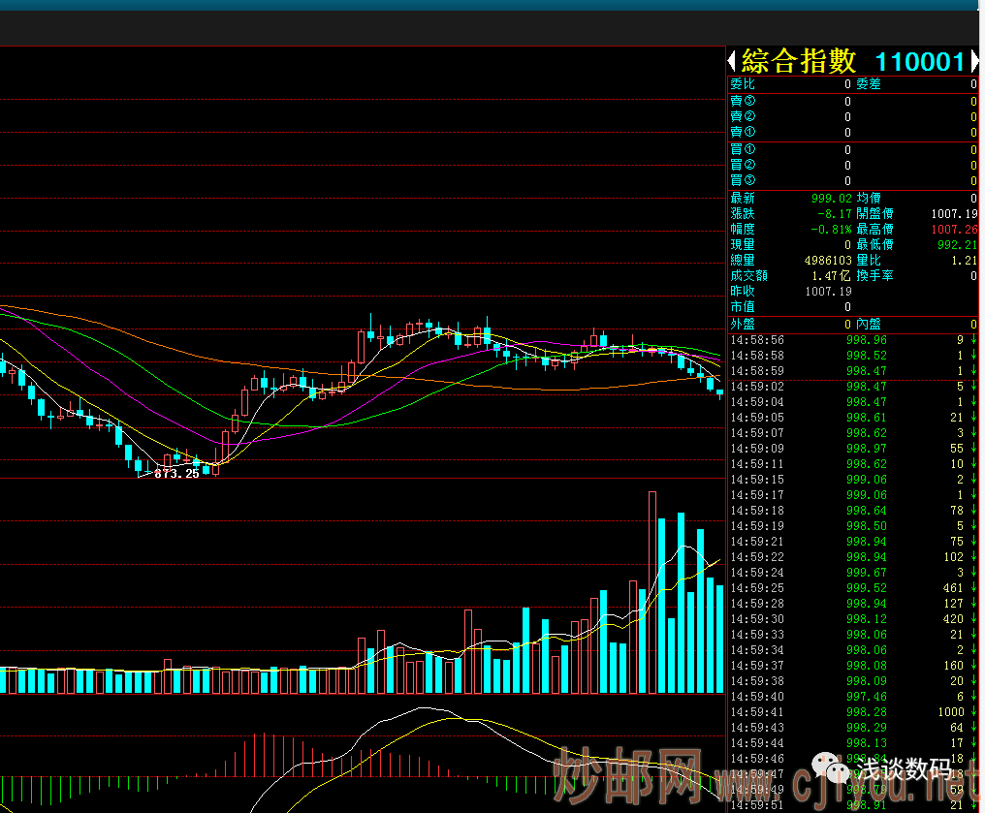Click the 873.25 low price marker on chart
Viewport: 985px width, 813px height.
click(x=176, y=473)
